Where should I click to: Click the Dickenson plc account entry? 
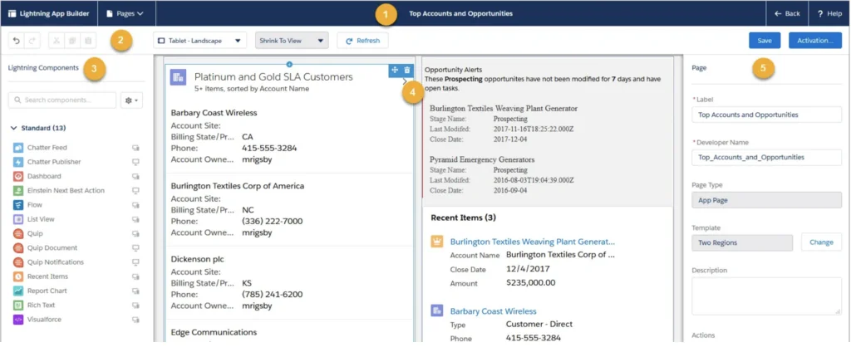pos(198,259)
